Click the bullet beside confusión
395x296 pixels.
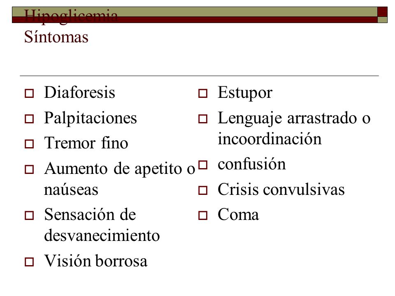(x=203, y=165)
